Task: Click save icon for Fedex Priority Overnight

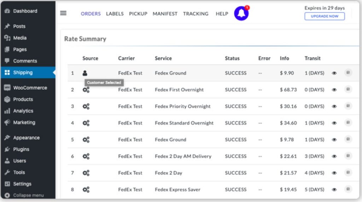Action: click(348, 106)
